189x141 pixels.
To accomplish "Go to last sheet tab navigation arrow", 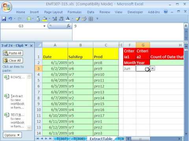I will 50,139.
